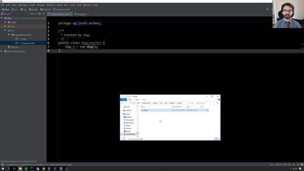The height and width of the screenshot is (171, 304).
Task: Click the DogLauncher breadcrumb in navigation bar
Action: pyautogui.click(x=61, y=9)
